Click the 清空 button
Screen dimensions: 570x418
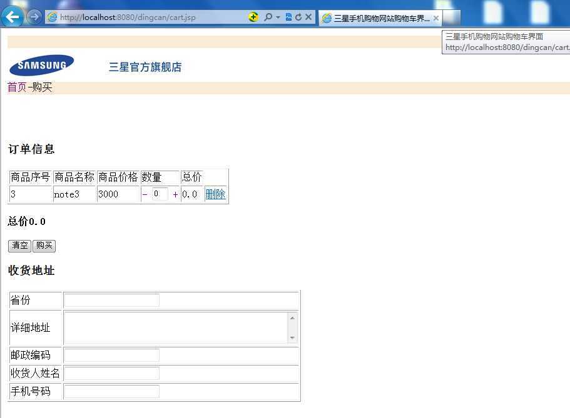click(x=19, y=246)
